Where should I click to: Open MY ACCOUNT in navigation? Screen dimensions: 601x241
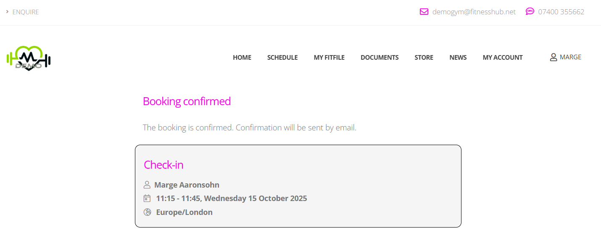pyautogui.click(x=503, y=58)
